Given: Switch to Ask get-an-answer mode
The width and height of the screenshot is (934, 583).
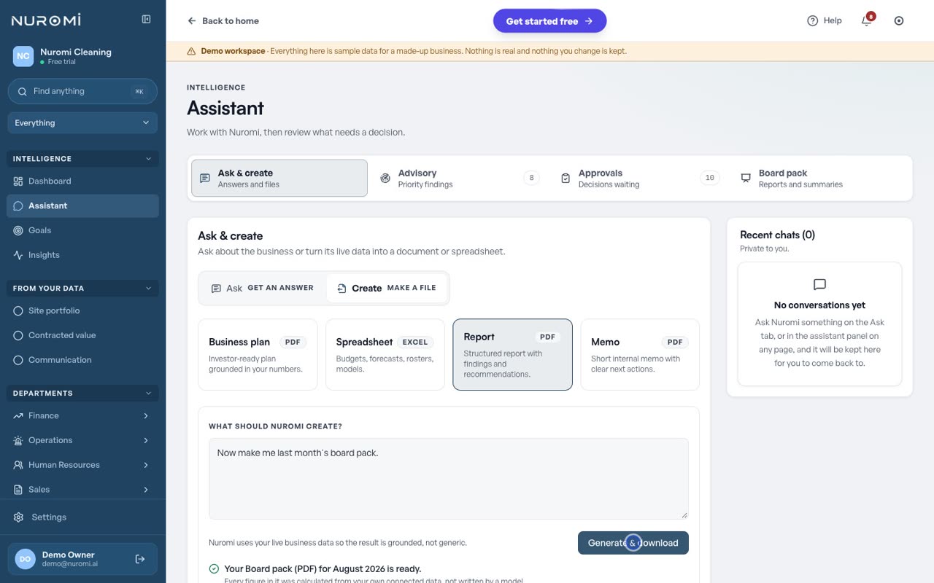Looking at the screenshot, I should click(x=262, y=289).
